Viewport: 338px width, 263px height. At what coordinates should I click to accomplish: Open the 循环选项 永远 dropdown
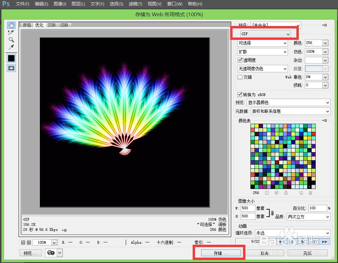(292, 233)
